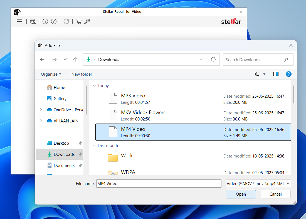This screenshot has width=306, height=219.
Task: Select Desktop in the navigation pane
Action: (x=61, y=143)
